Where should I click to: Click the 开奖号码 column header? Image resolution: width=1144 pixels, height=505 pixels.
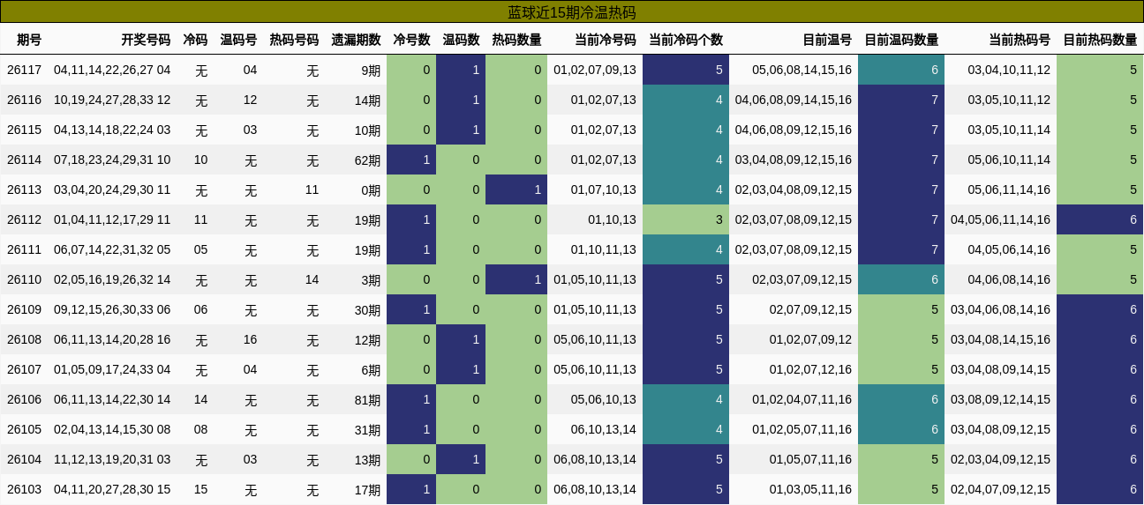[x=146, y=40]
